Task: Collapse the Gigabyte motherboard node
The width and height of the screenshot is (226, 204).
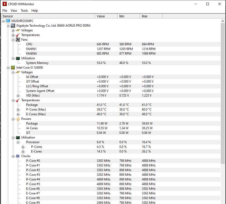Action: [x=8, y=26]
